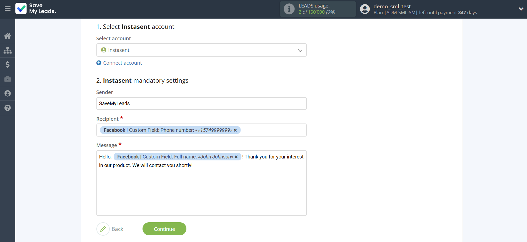The width and height of the screenshot is (527, 242).
Task: Remove the Phone number tag
Action: pos(235,130)
